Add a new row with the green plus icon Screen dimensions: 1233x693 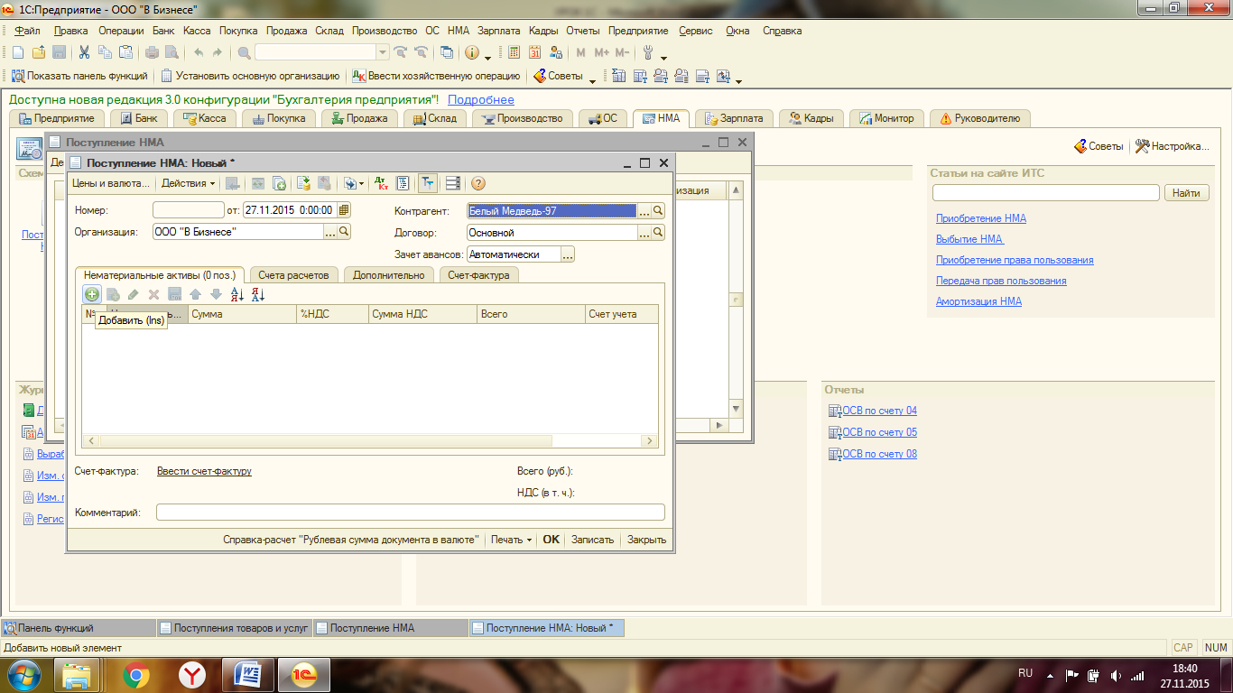coord(92,294)
